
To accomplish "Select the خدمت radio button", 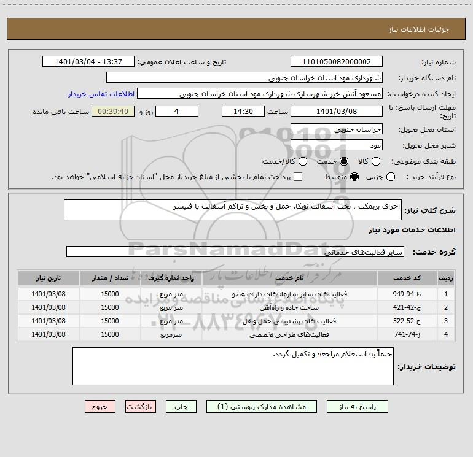I will coord(343,161).
